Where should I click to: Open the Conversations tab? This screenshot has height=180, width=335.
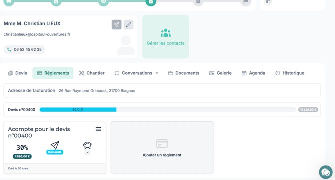[x=137, y=73]
